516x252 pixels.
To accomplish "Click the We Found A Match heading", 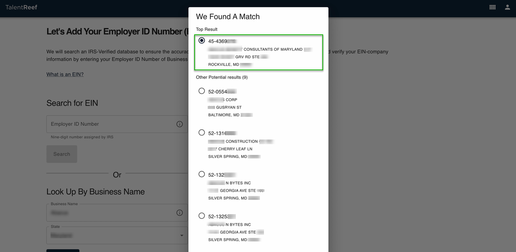I will click(x=228, y=17).
